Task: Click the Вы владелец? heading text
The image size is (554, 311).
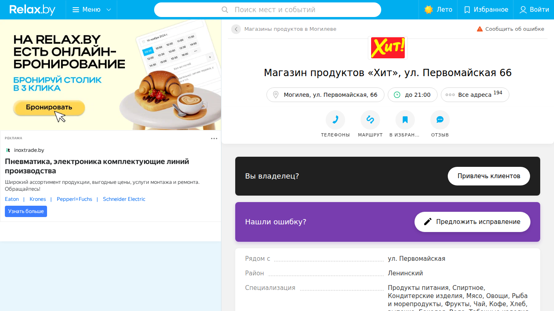Action: (x=272, y=176)
